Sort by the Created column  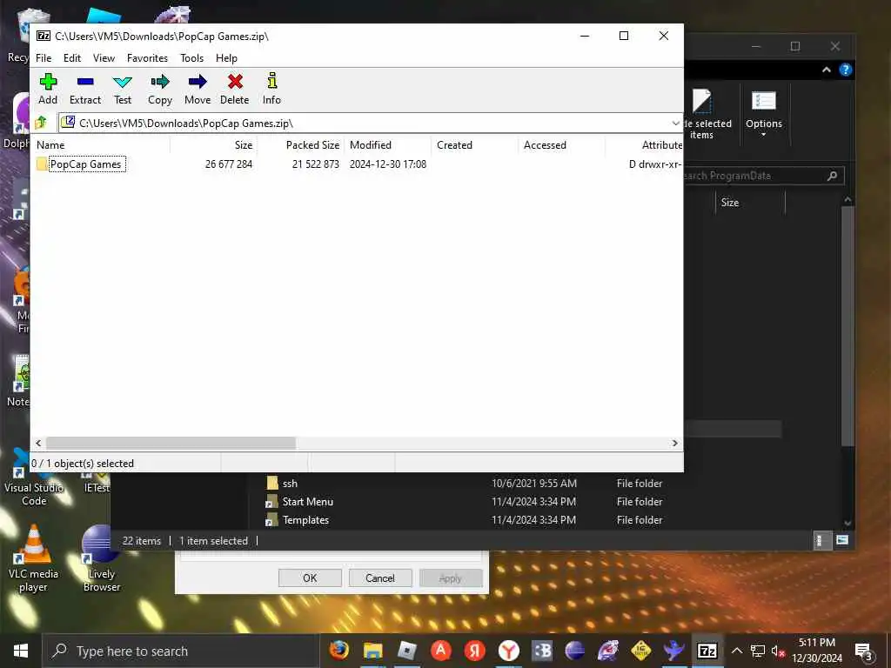pos(474,145)
